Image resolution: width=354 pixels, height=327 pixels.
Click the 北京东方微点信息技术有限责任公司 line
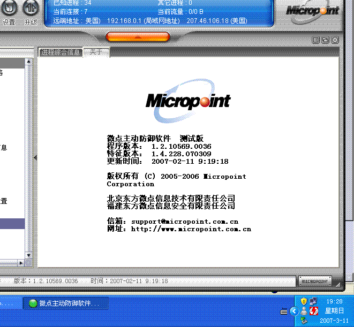pyautogui.click(x=171, y=198)
